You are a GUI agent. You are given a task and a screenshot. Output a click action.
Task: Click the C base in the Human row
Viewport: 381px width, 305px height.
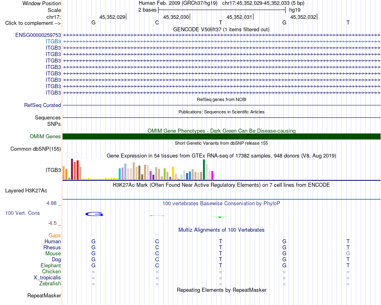157,241
